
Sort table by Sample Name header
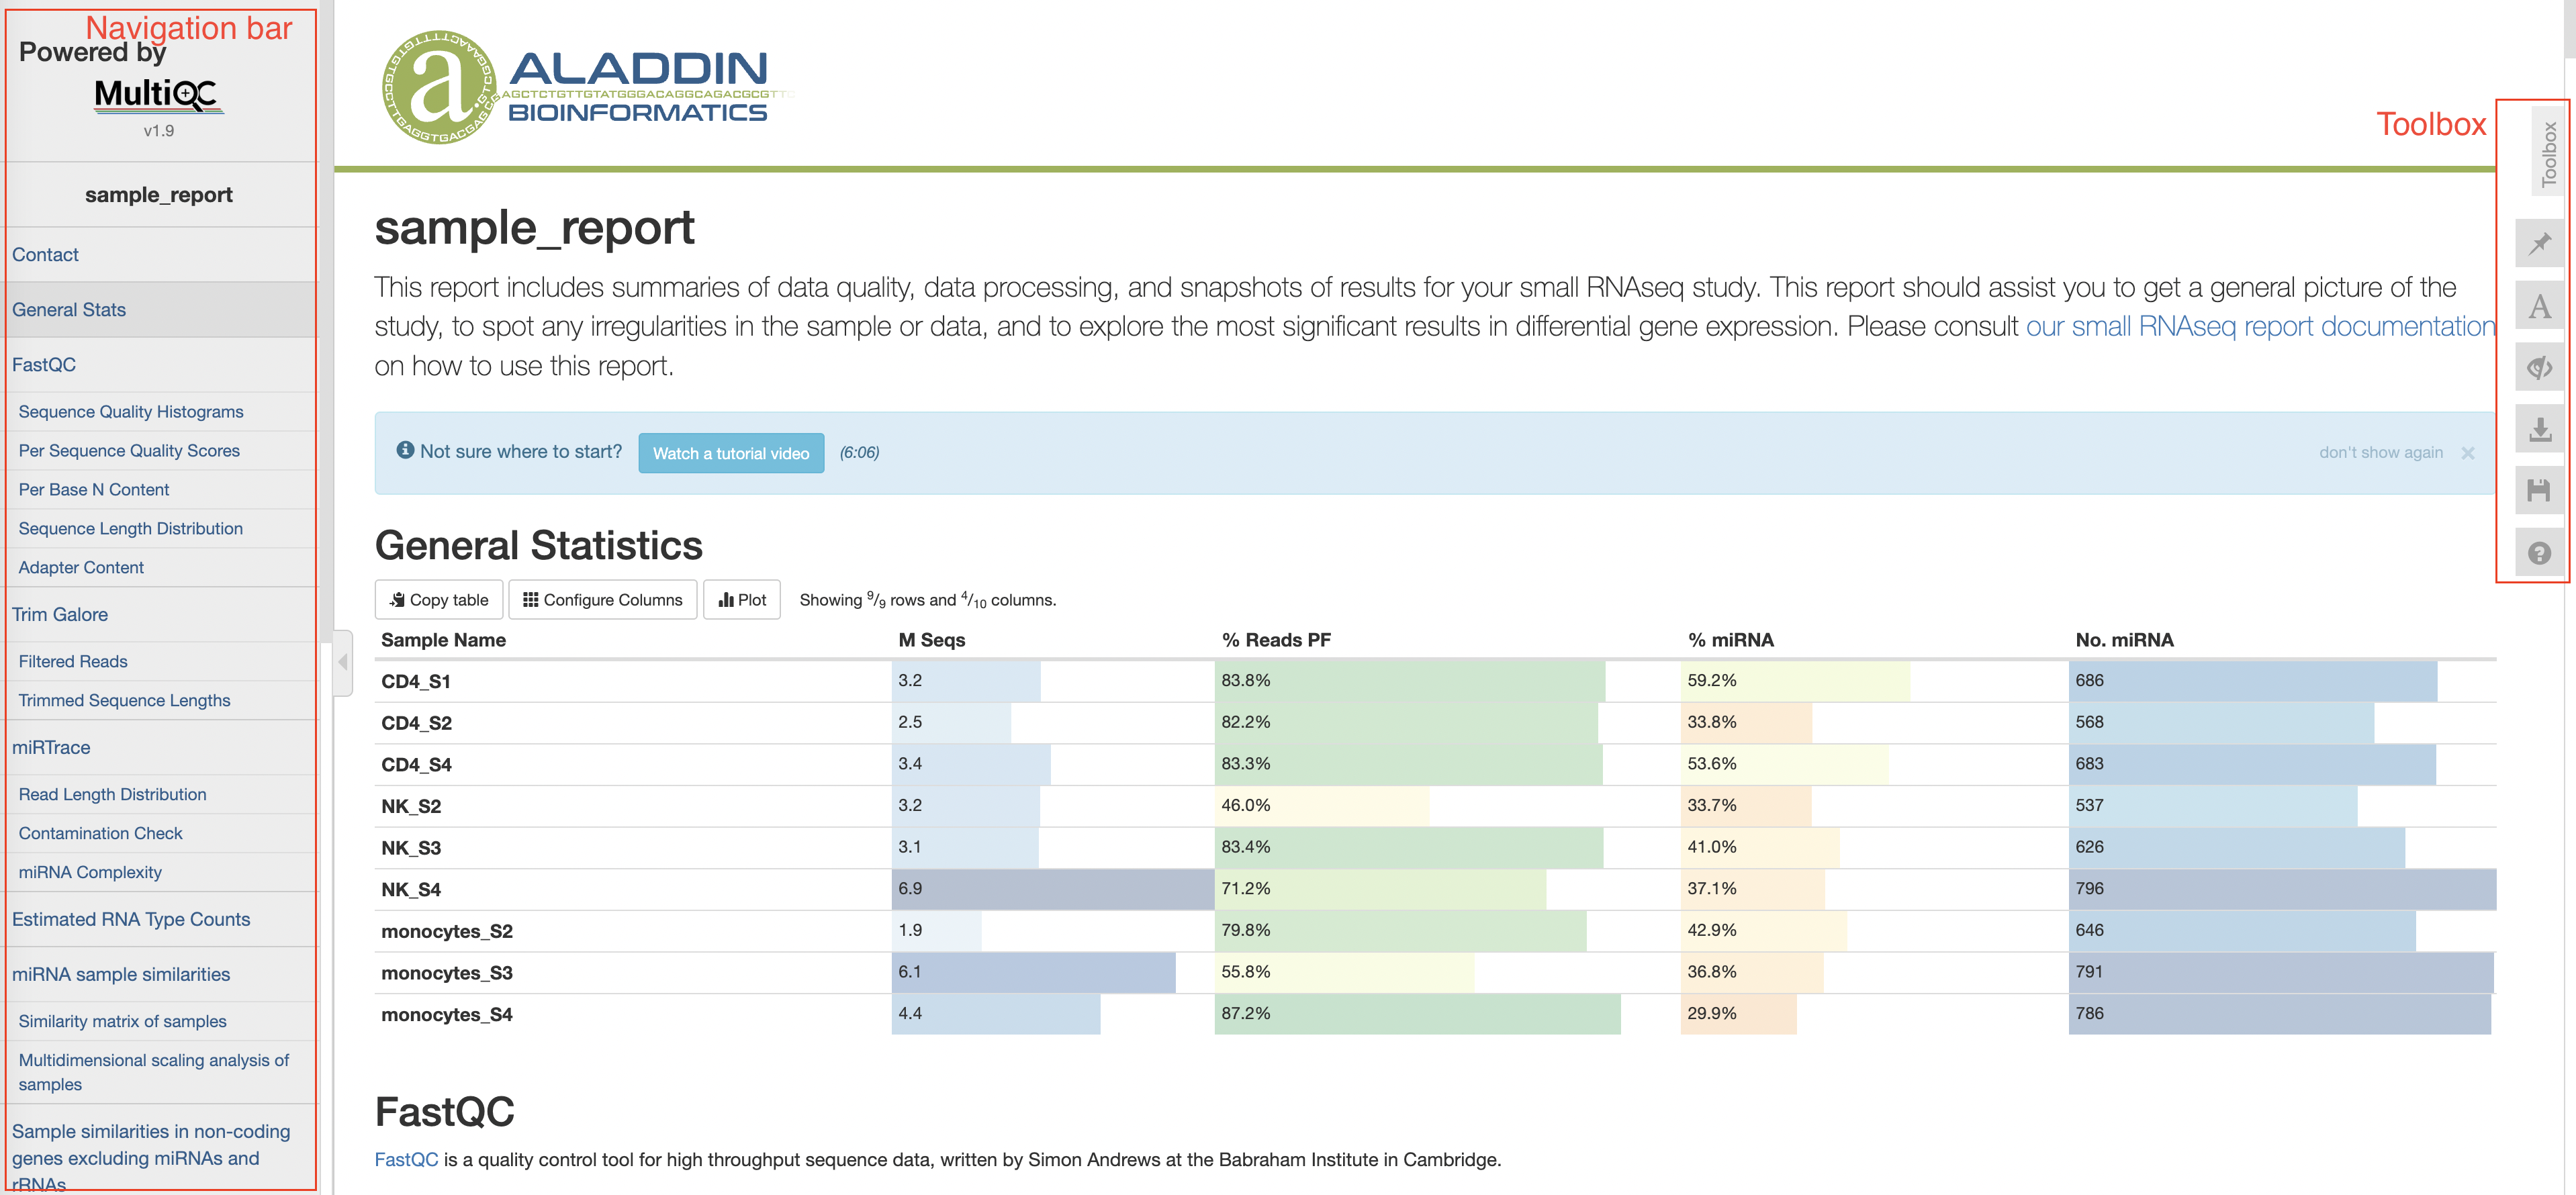(x=443, y=640)
